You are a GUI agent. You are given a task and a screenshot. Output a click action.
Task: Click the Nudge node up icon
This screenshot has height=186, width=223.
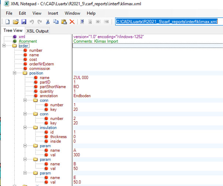pyautogui.click(x=82, y=22)
